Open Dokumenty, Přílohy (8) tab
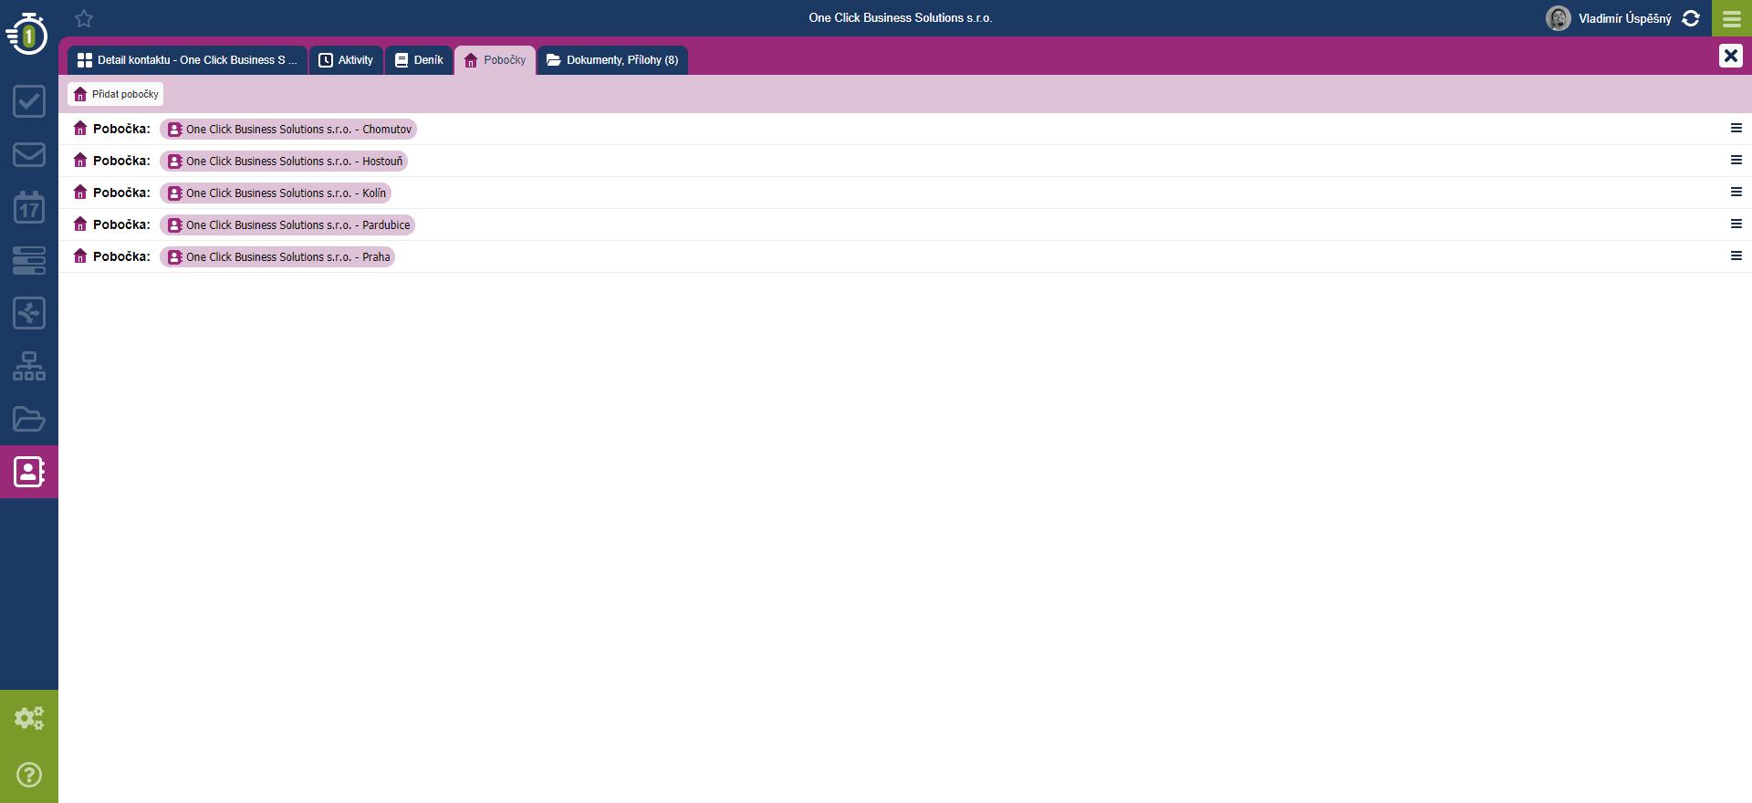Image resolution: width=1752 pixels, height=803 pixels. pos(612,60)
